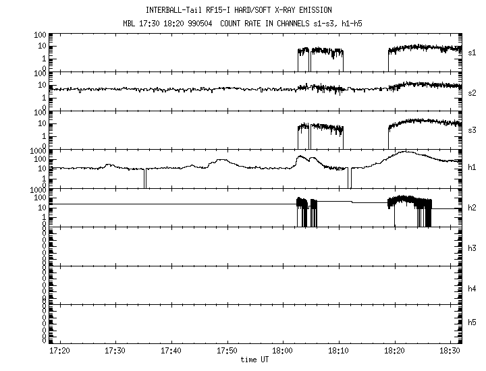The height and width of the screenshot is (371, 486).
Task: Select the h3 channel label
Action: point(473,248)
